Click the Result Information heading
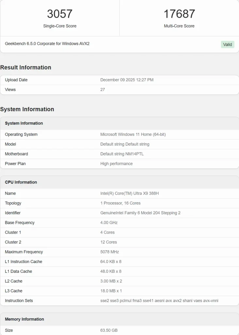This screenshot has height=335, width=239. [26, 67]
